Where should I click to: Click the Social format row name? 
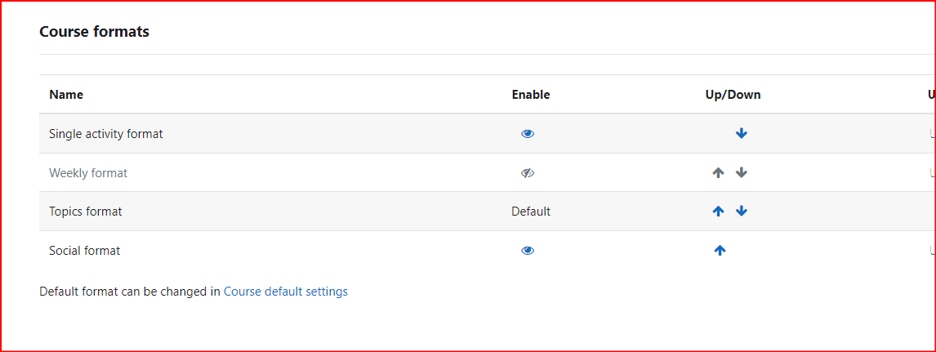85,251
